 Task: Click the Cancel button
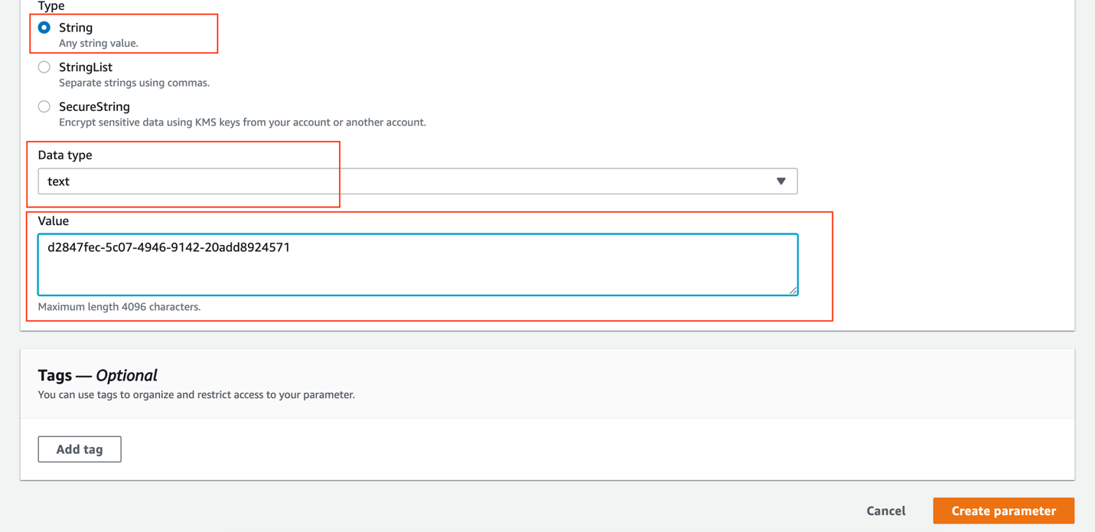886,511
